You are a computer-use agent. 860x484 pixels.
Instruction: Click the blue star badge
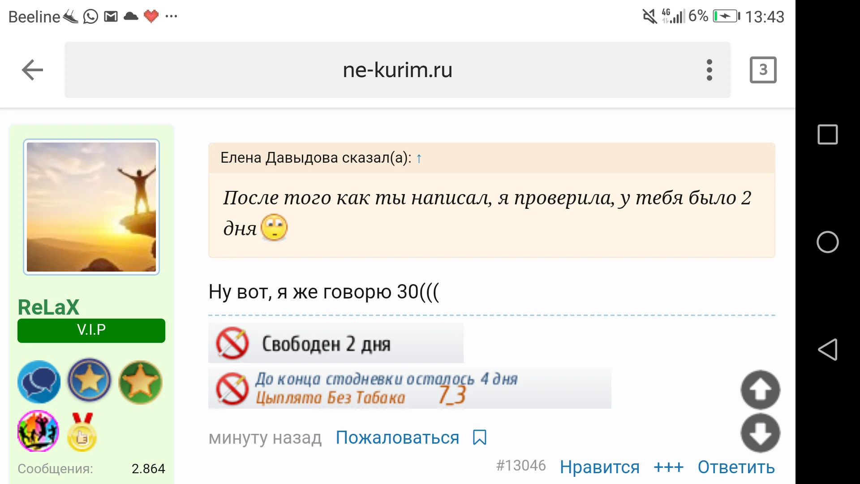[x=89, y=380]
